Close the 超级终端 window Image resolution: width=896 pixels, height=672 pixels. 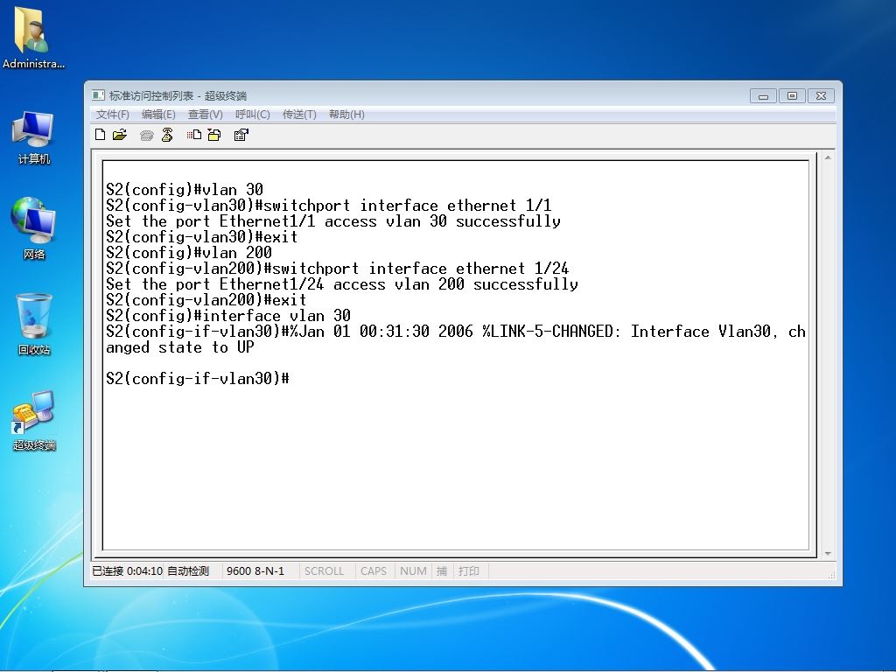click(821, 96)
